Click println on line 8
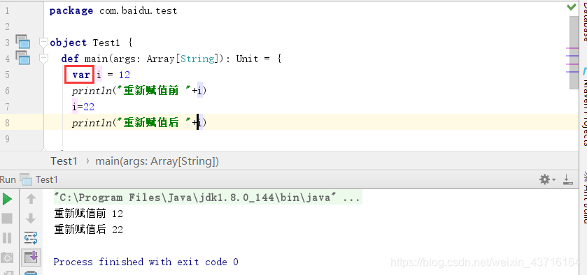 92,123
